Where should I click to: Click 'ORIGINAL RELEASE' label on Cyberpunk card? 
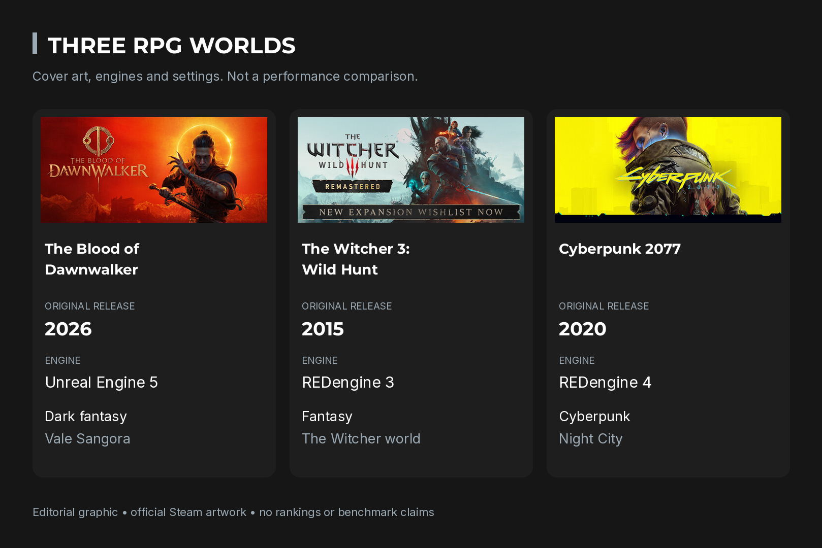point(604,306)
